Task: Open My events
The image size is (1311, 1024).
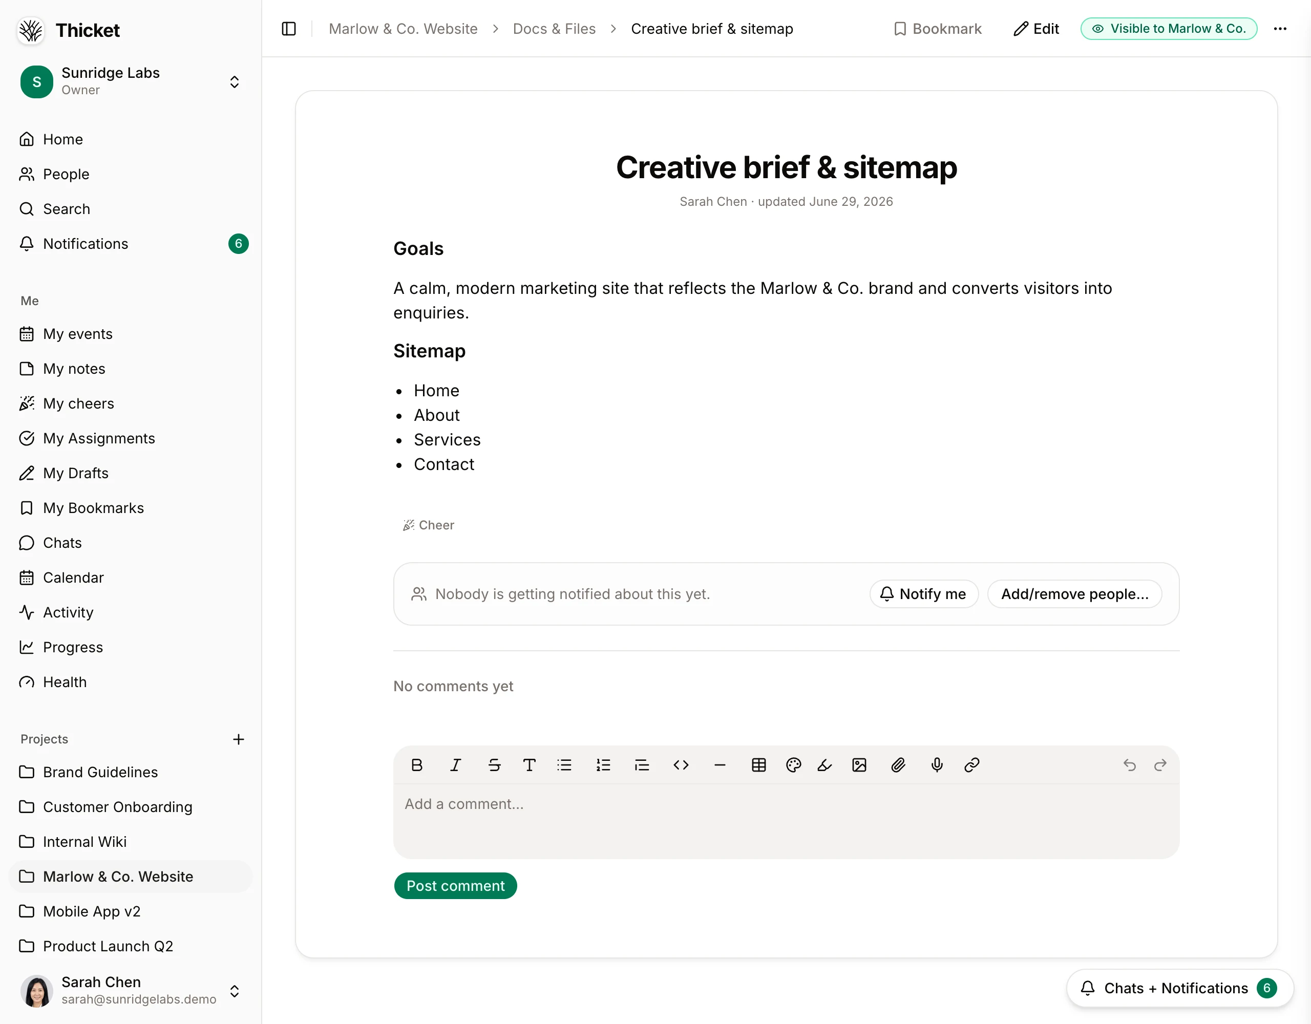Action: tap(130, 334)
